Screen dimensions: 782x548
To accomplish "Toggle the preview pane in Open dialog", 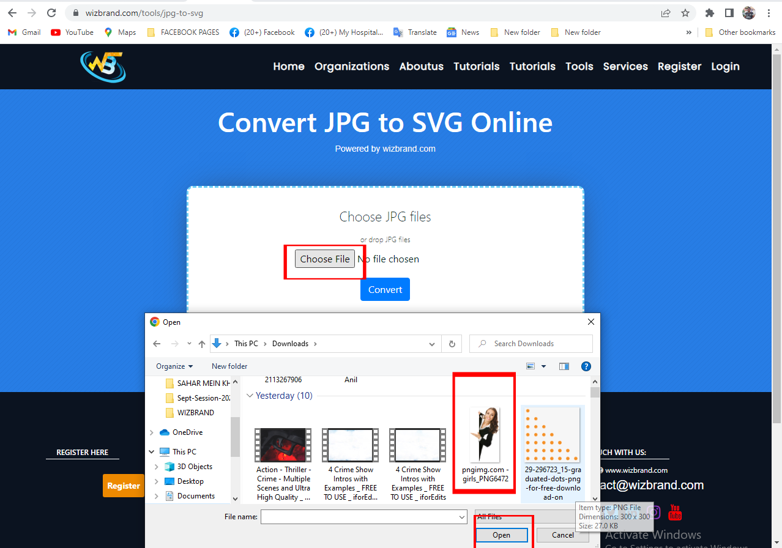I will (x=564, y=366).
